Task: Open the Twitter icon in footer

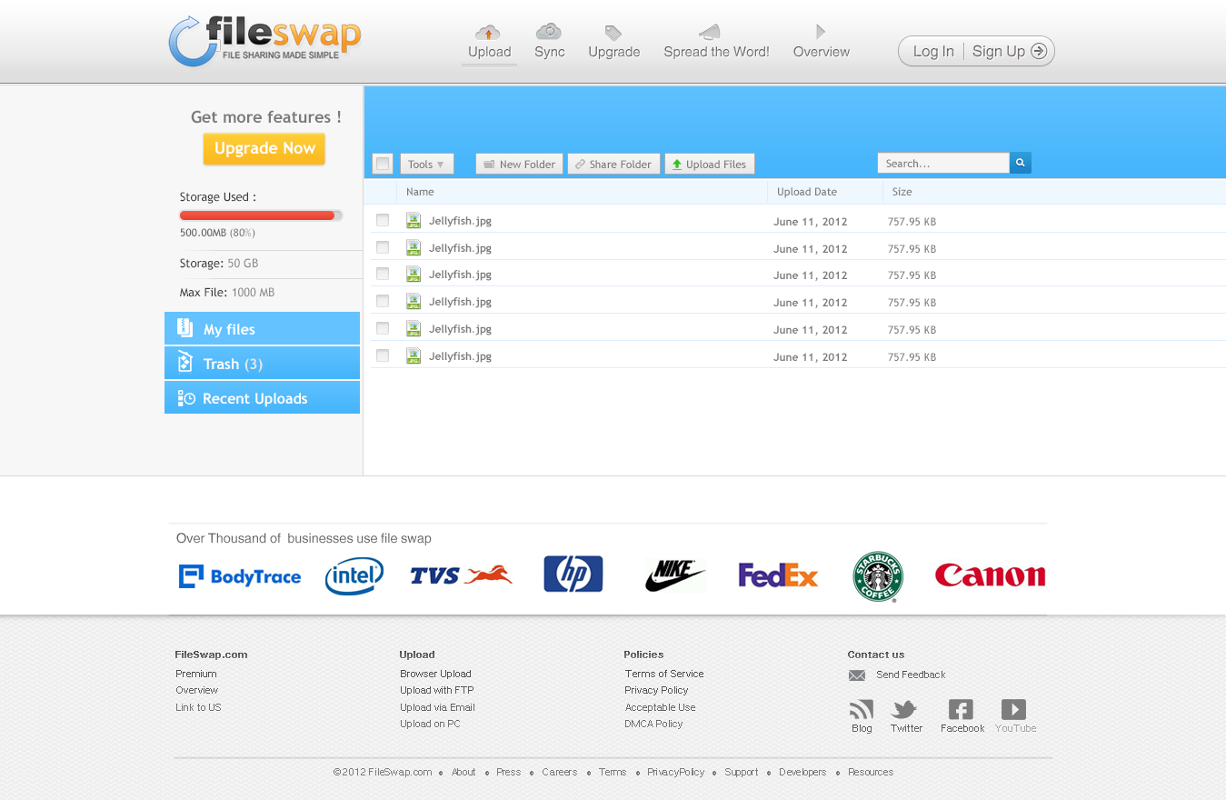Action: tap(904, 710)
